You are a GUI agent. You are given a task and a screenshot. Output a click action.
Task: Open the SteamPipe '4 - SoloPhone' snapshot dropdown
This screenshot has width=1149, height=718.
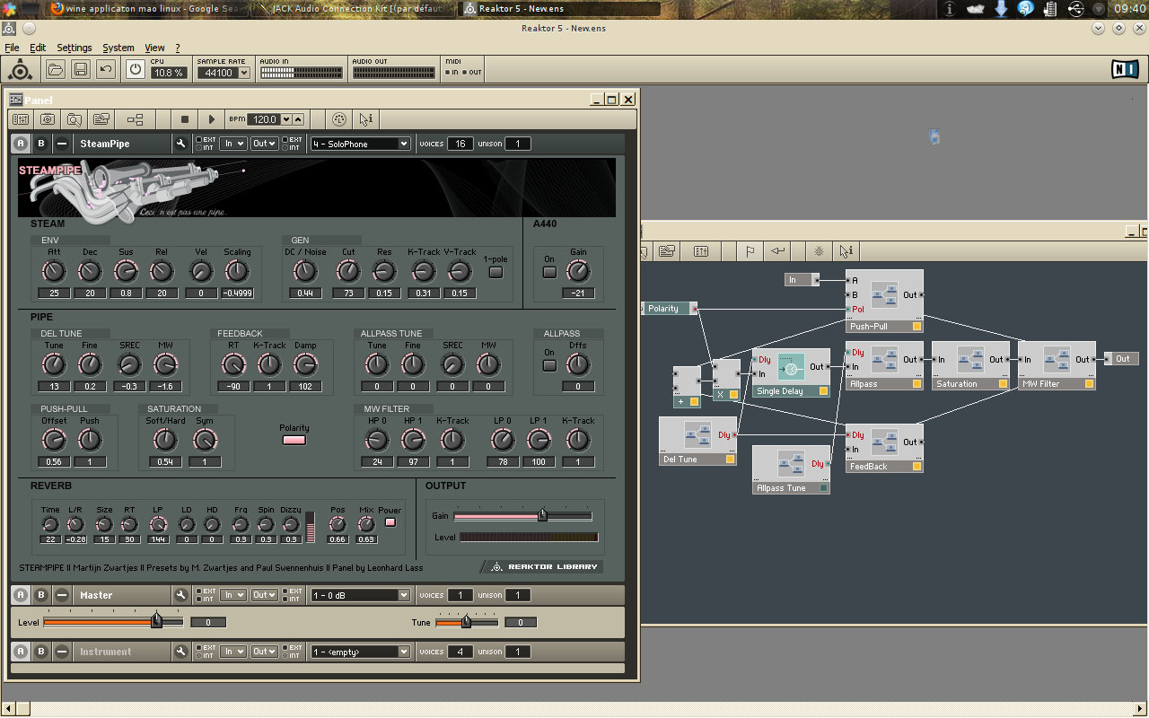point(360,144)
